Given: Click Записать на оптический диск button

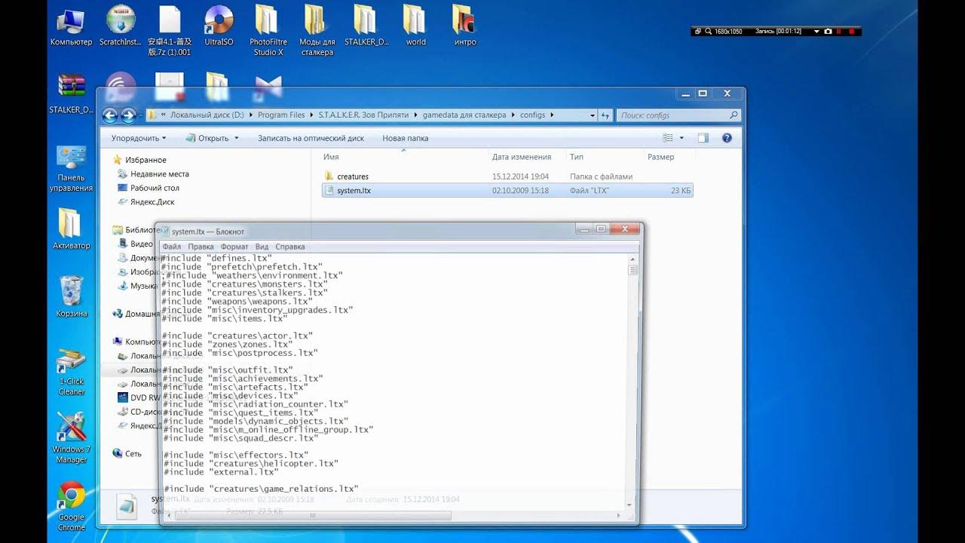Looking at the screenshot, I should pyautogui.click(x=311, y=138).
